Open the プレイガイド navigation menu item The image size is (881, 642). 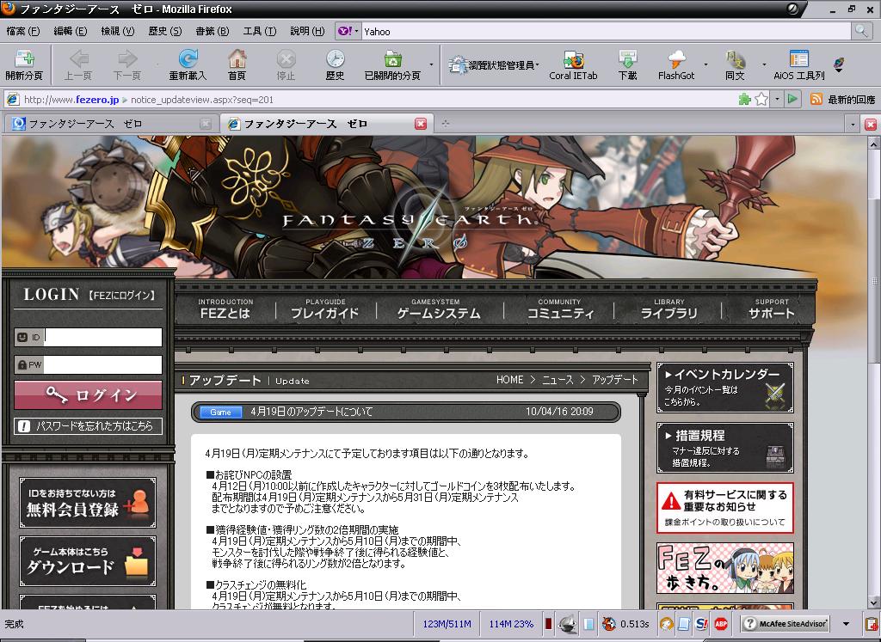click(324, 309)
